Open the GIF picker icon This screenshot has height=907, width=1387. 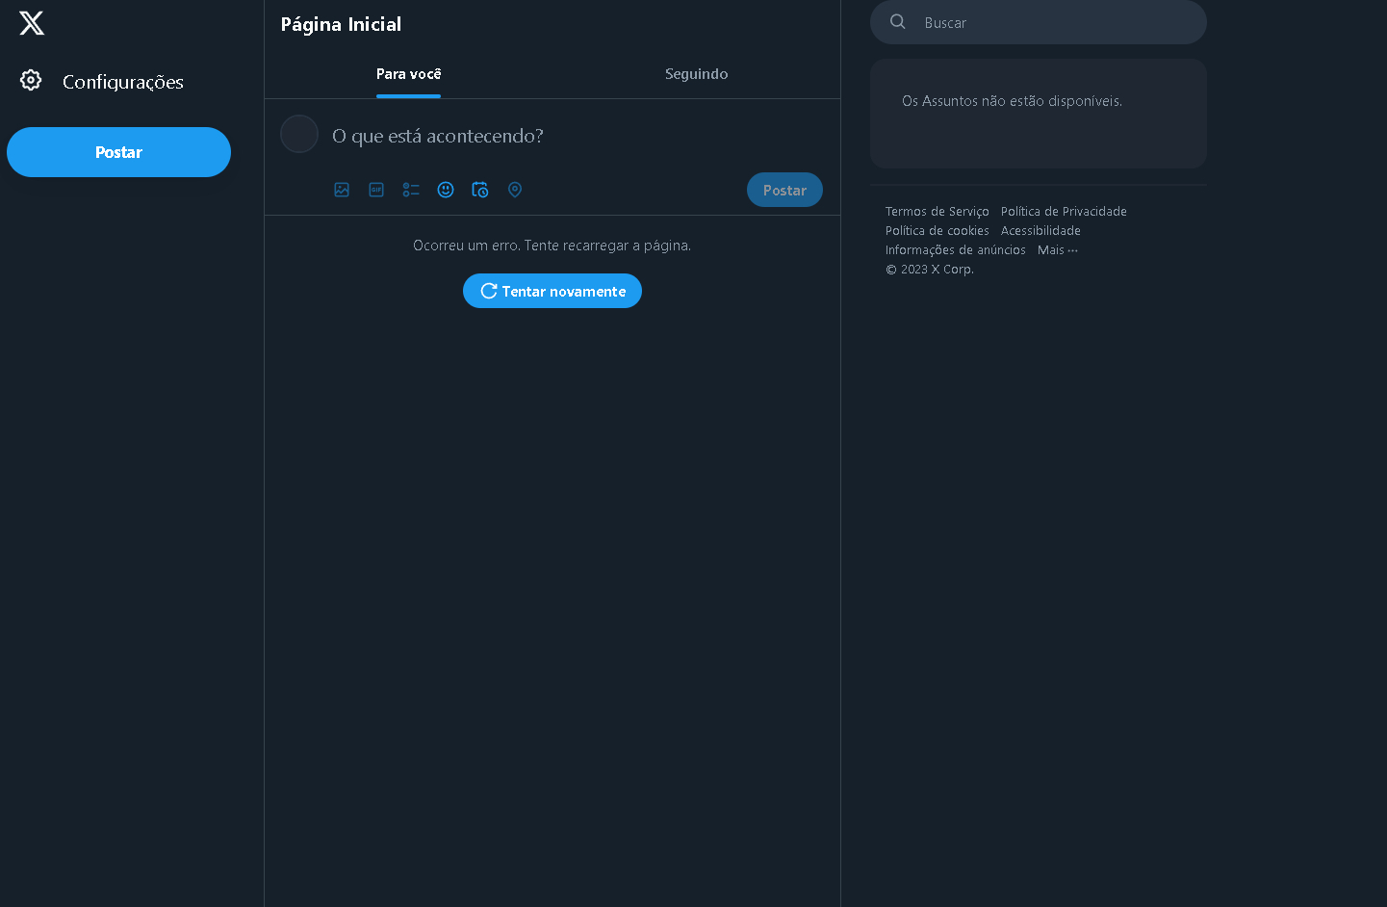tap(376, 190)
